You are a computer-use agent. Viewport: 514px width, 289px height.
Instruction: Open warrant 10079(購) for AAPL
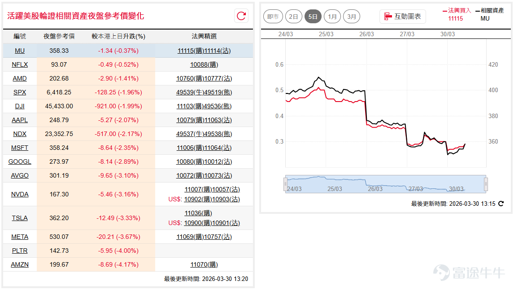click(x=190, y=120)
